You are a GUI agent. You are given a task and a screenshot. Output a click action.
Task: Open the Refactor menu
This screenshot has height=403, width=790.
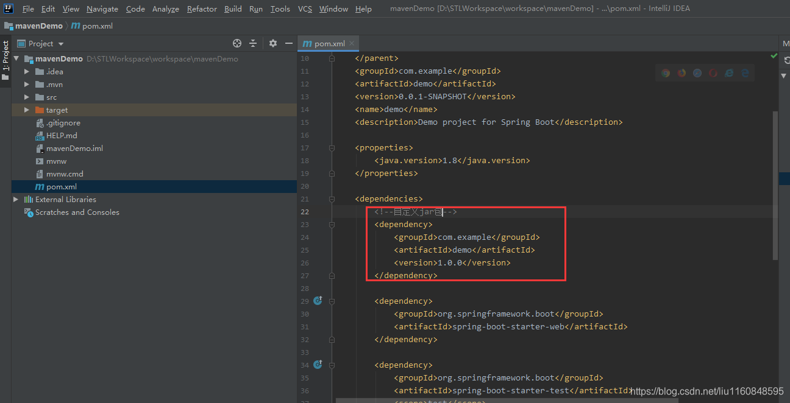point(202,9)
